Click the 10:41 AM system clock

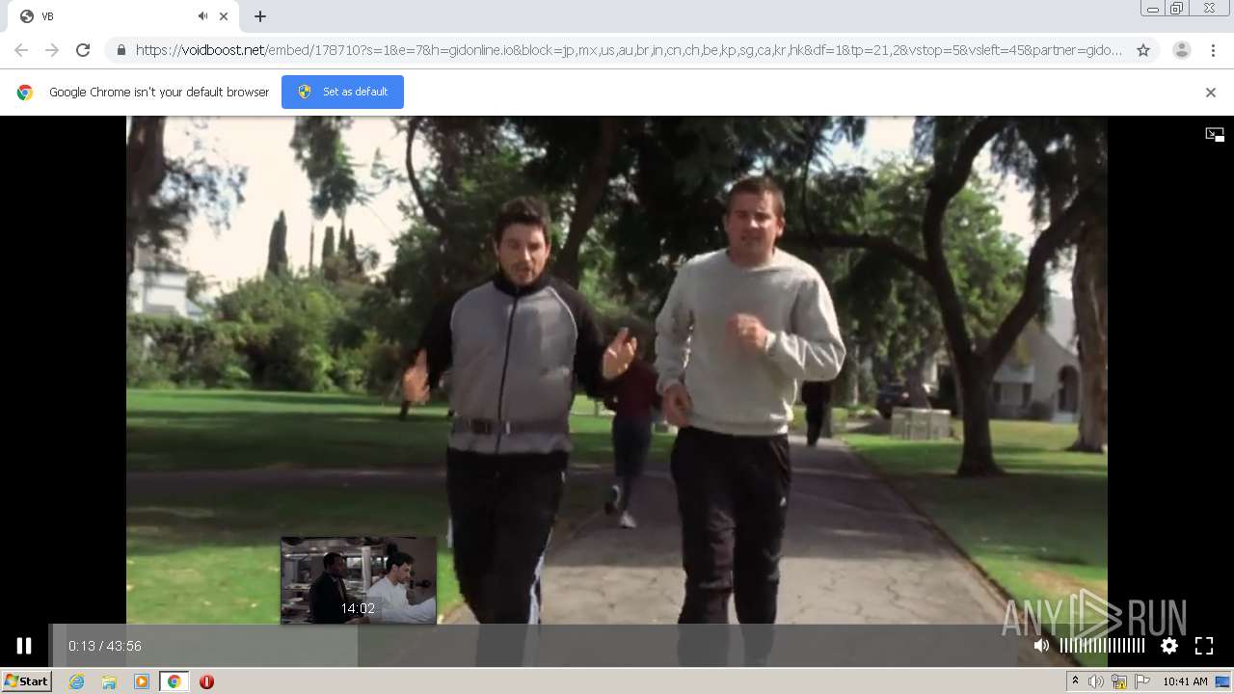[1185, 681]
